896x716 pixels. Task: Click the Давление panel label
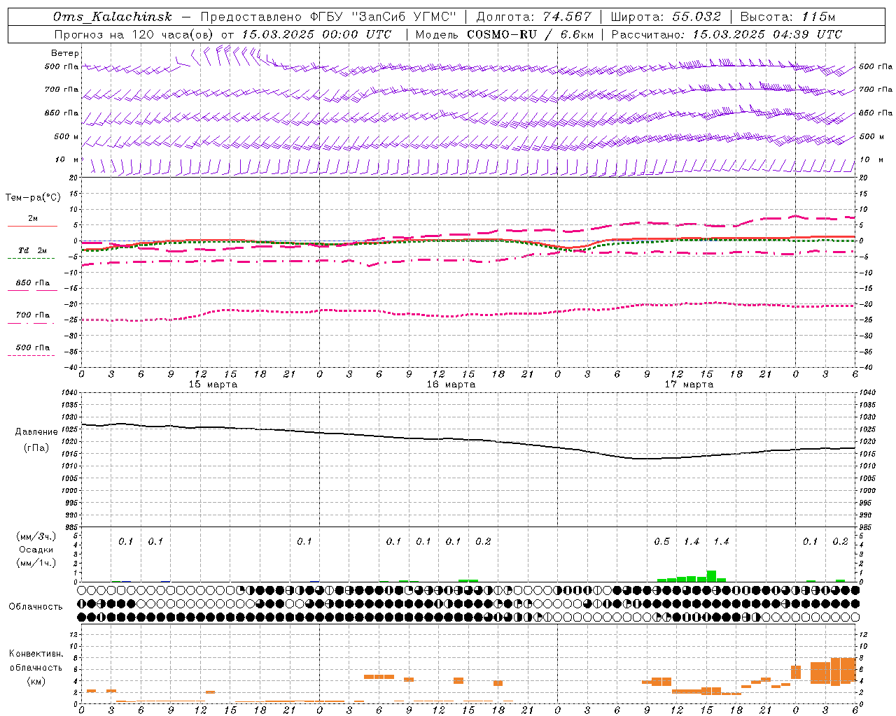click(x=37, y=432)
